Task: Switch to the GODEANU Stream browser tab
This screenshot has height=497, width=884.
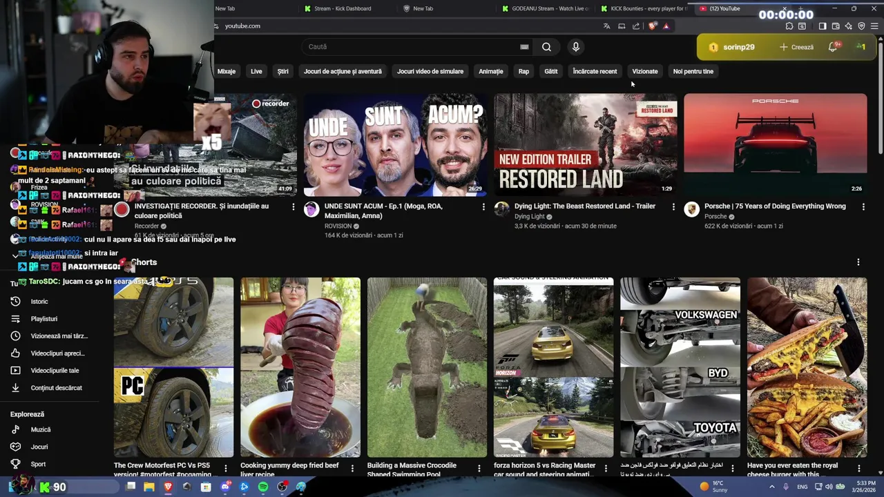Action: [x=546, y=8]
